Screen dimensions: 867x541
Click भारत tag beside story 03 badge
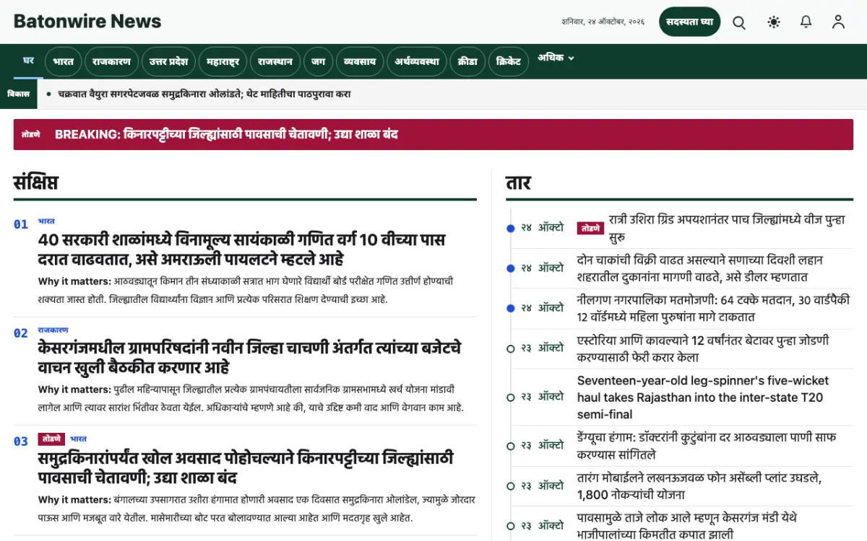pos(79,439)
